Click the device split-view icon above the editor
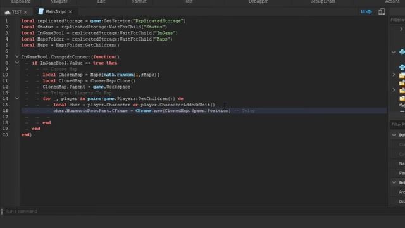 click(x=382, y=11)
